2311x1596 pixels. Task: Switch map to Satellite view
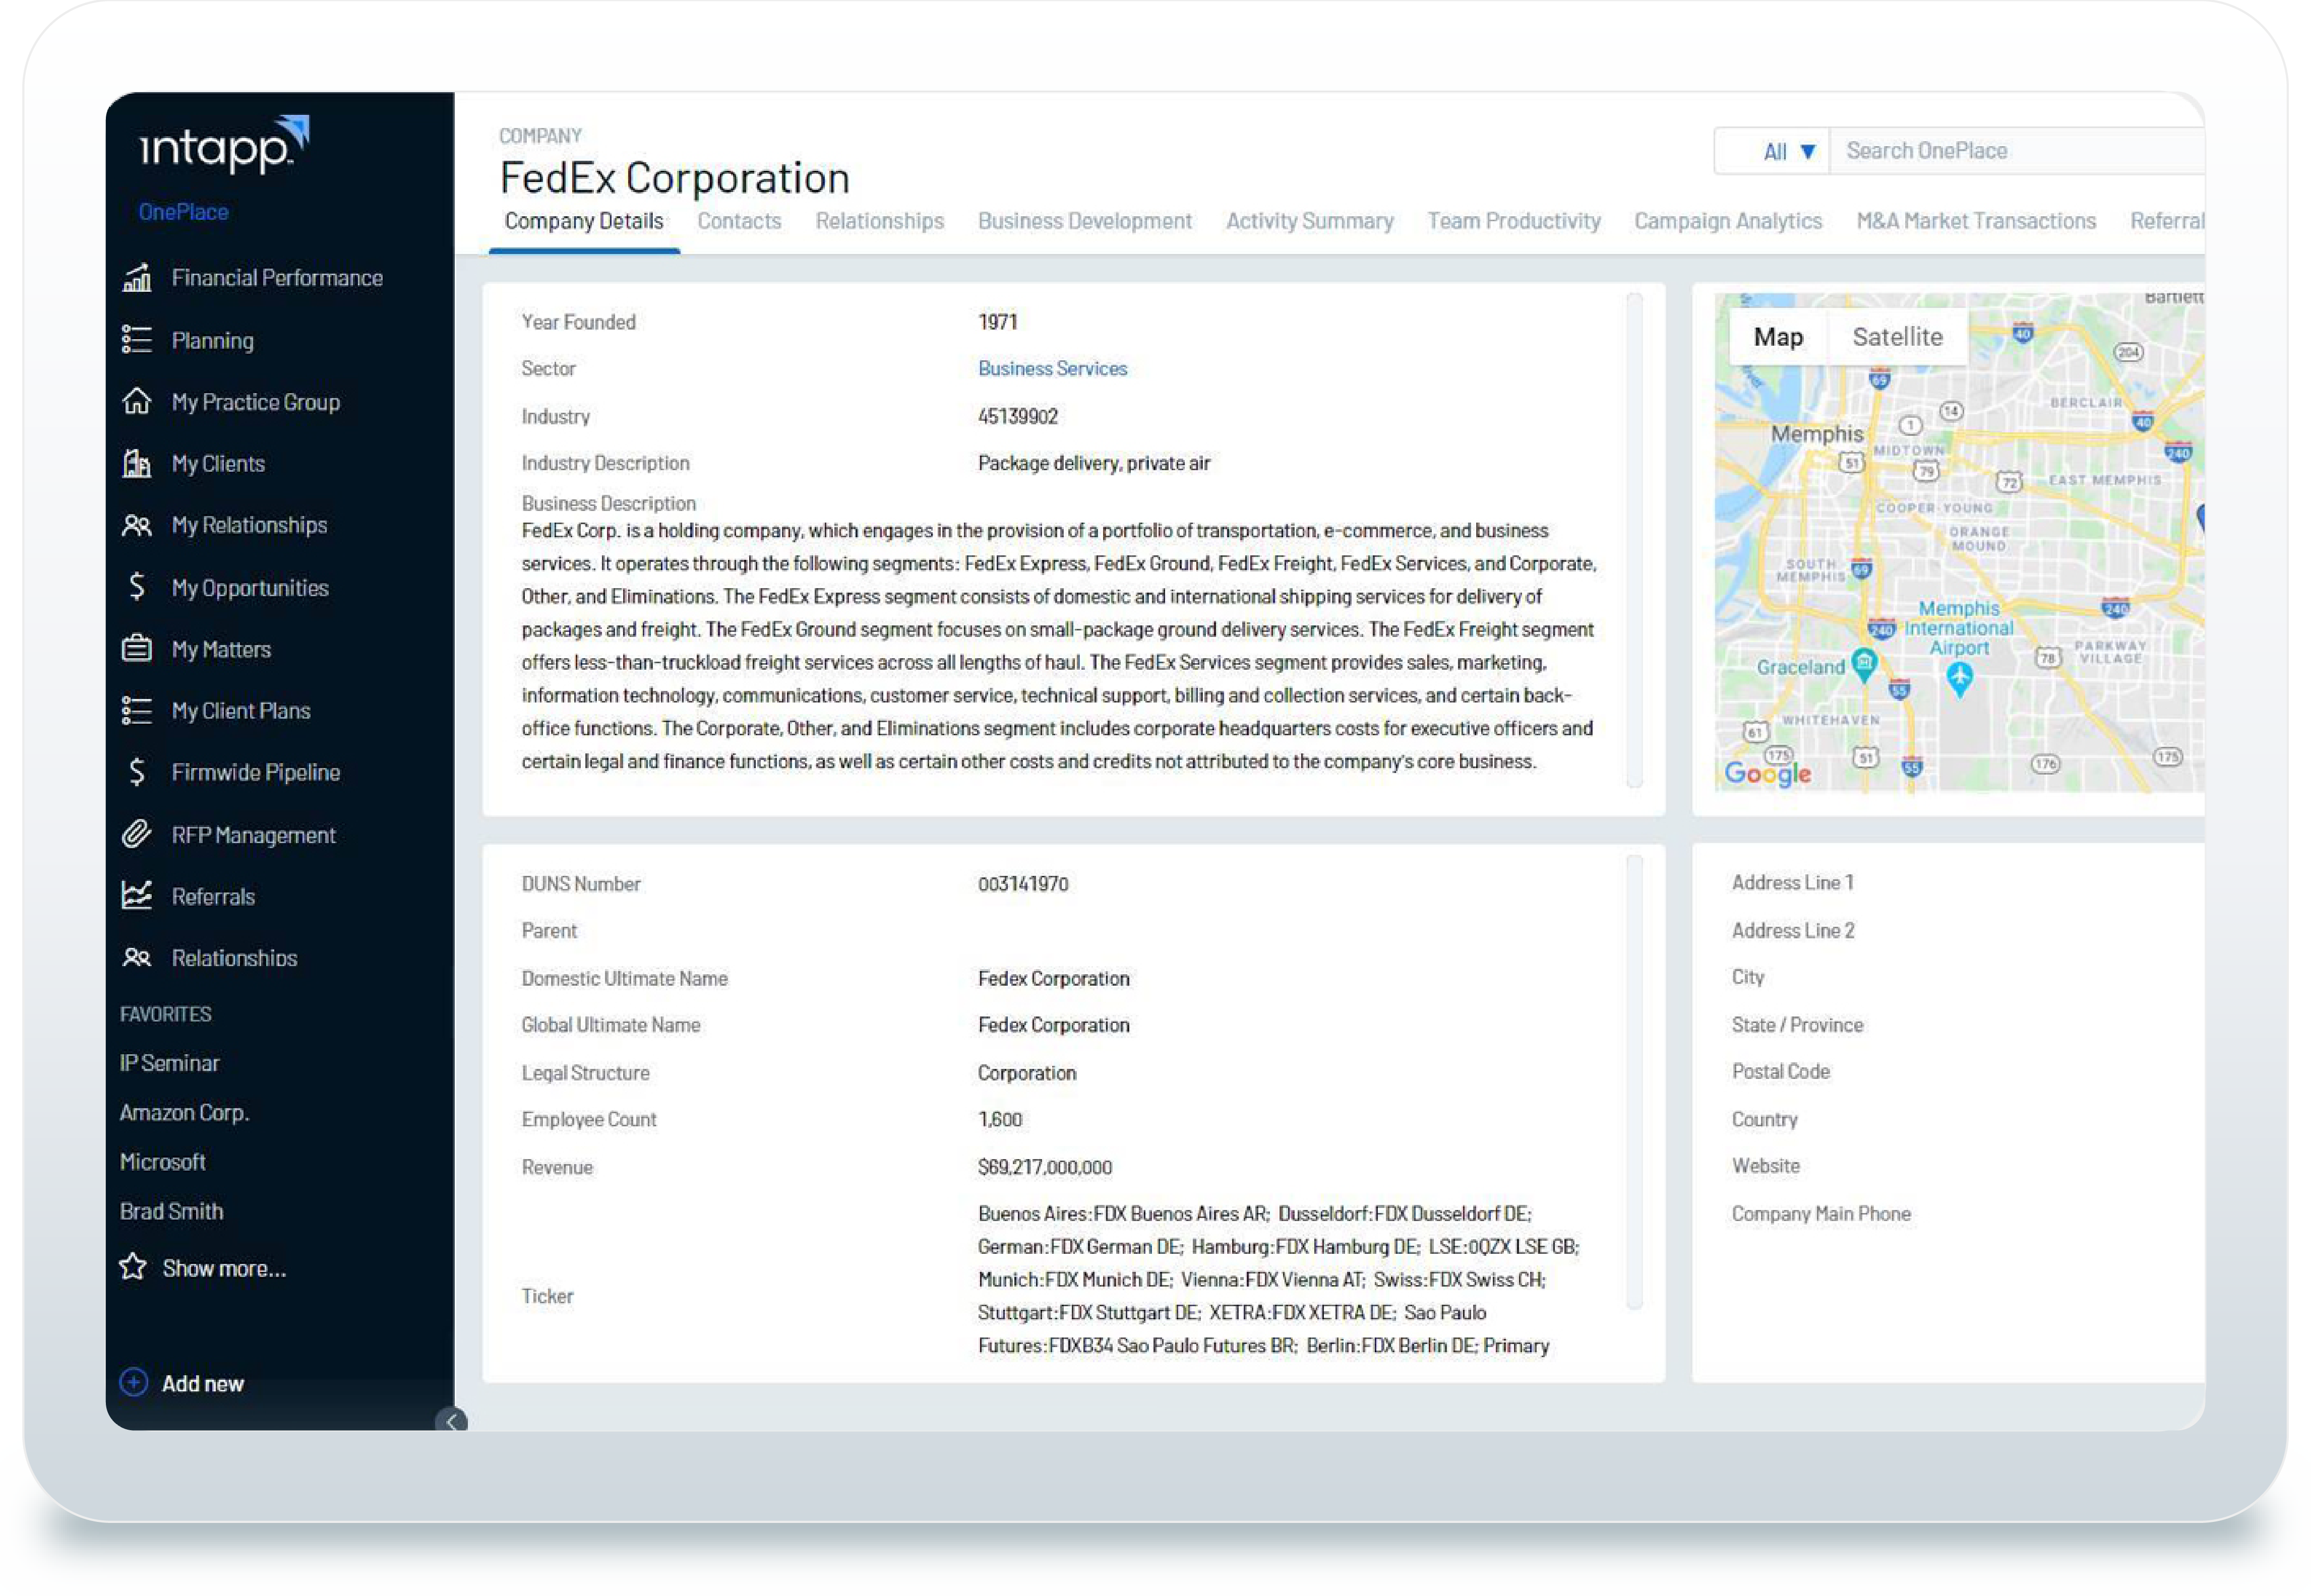click(1897, 336)
